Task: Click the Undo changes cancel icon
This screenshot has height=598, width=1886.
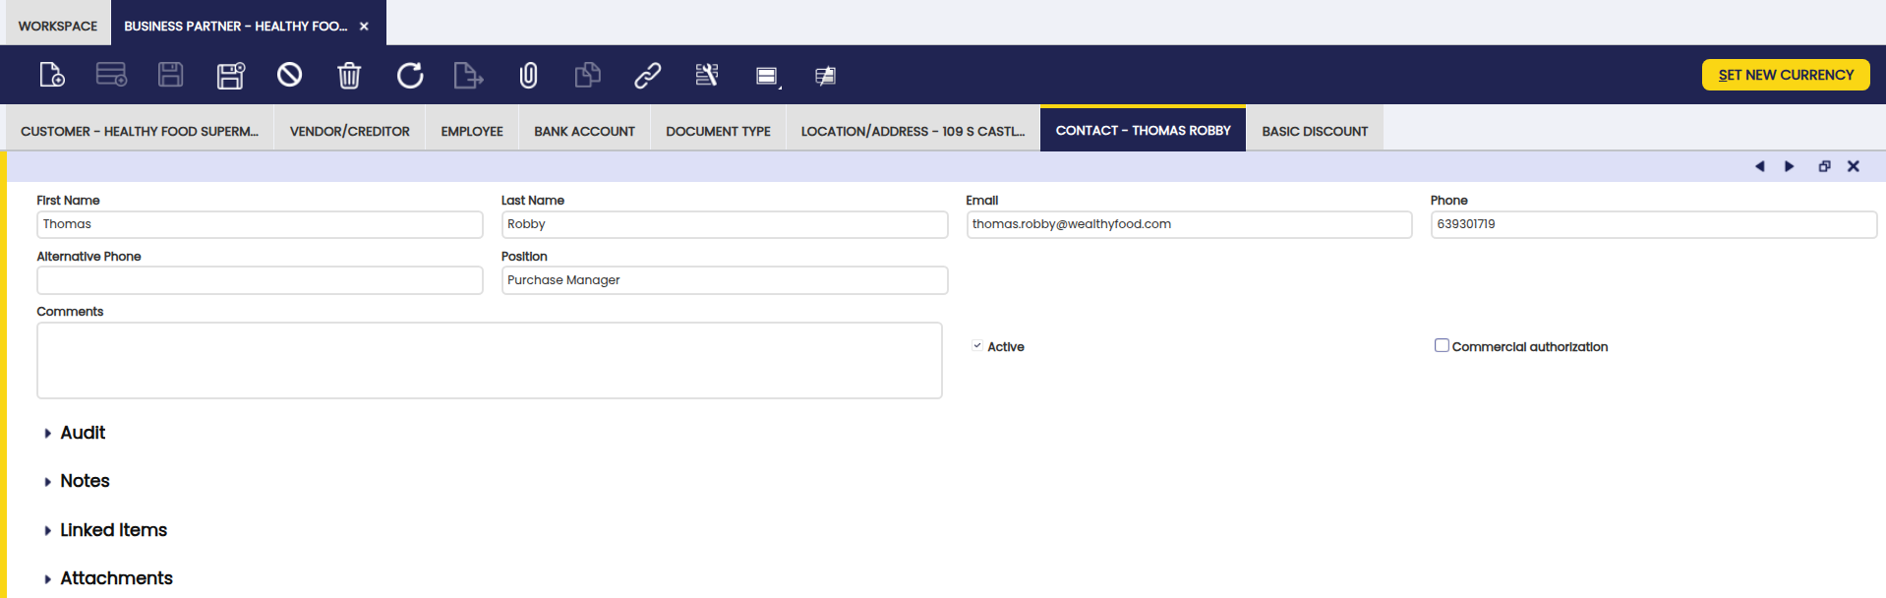Action: pos(289,75)
